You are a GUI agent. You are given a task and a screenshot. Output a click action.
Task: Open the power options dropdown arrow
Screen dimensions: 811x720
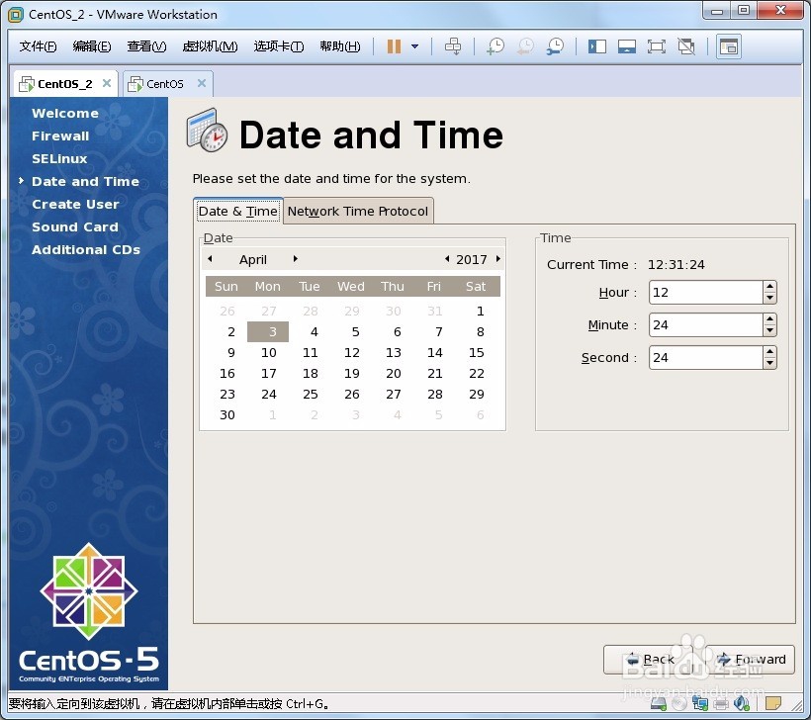click(414, 46)
